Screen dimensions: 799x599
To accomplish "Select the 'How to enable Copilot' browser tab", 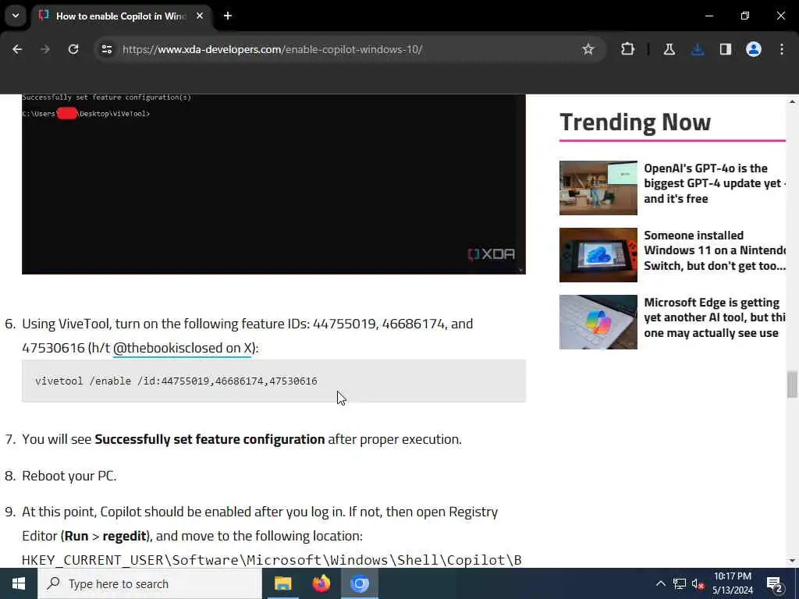I will pyautogui.click(x=120, y=16).
